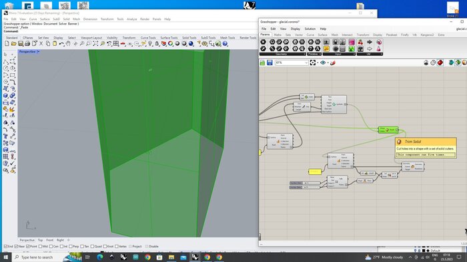Add a new viewport tab with plus button

(68, 240)
